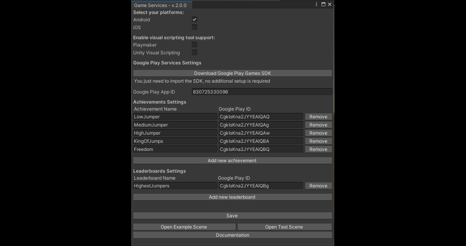
Task: Enable the iOS platform checkbox
Action: click(x=195, y=27)
